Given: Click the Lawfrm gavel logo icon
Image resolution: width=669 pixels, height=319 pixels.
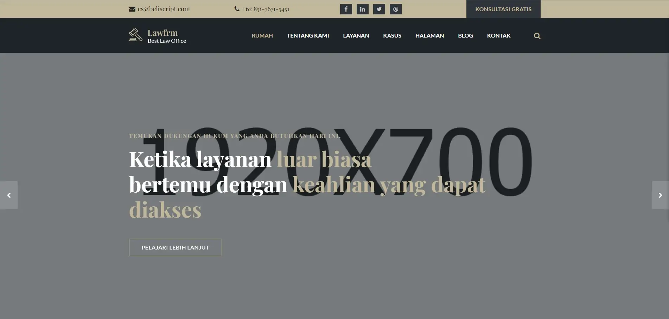Looking at the screenshot, I should (x=135, y=35).
